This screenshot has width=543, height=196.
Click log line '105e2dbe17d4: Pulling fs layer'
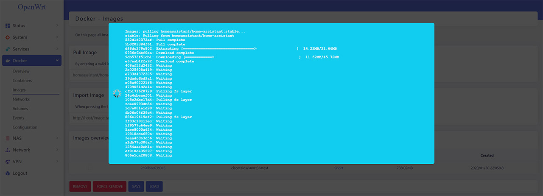158,100
